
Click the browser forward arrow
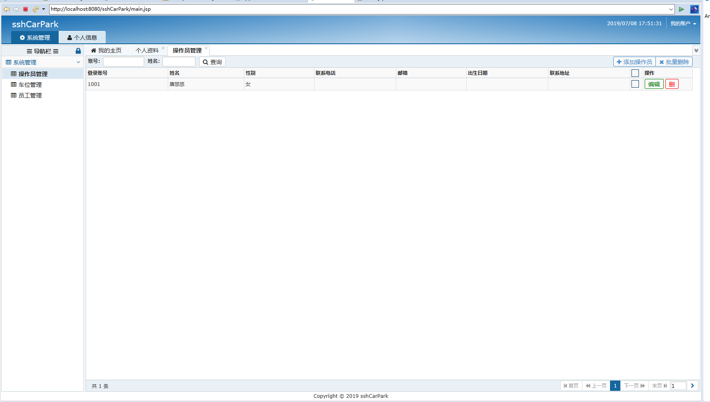[x=16, y=9]
